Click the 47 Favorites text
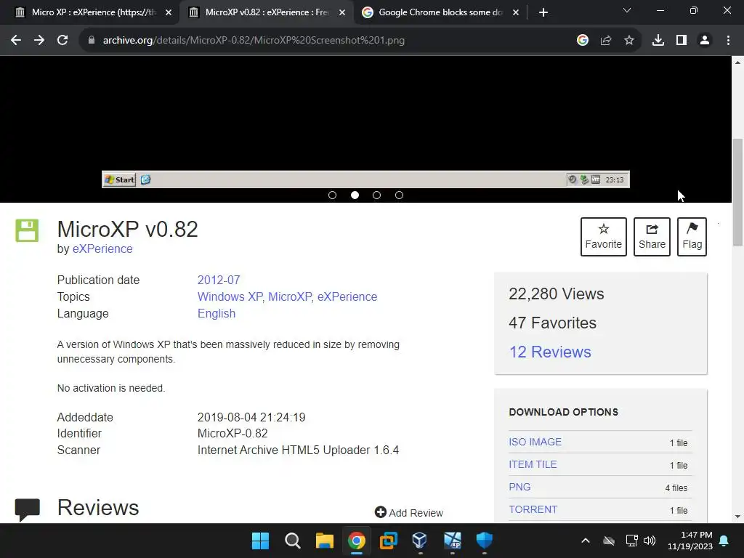744x558 pixels. [552, 323]
